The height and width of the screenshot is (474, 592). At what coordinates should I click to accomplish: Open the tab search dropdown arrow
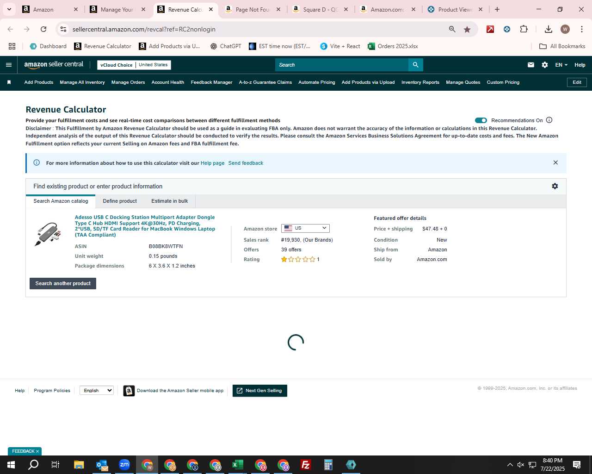(9, 9)
